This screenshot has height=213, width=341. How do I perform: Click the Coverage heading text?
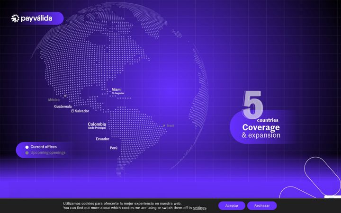click(261, 127)
